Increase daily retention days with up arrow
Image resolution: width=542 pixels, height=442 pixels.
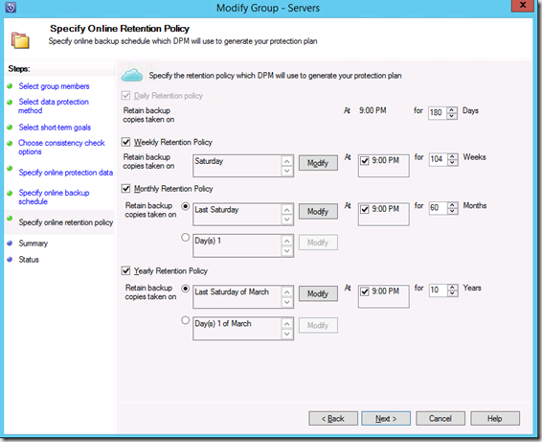tap(452, 109)
